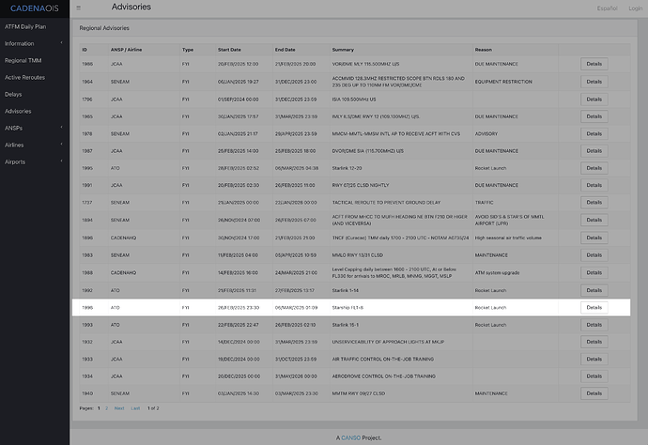Open Details for MMLO RWY 13/31 CLSD
Viewport: 648px width, 445px height.
coord(594,255)
